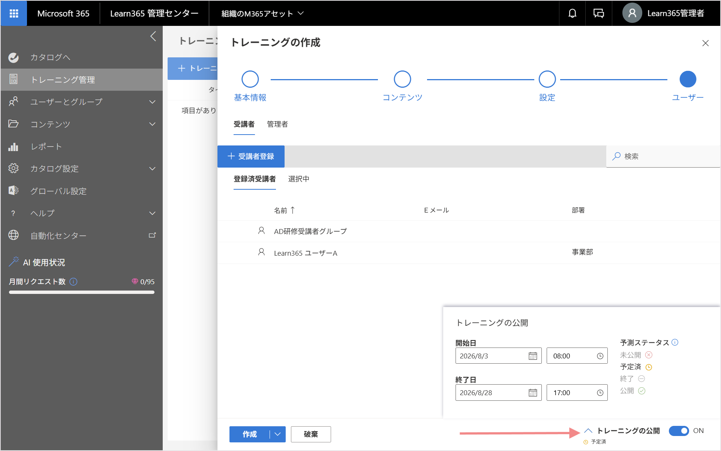The height and width of the screenshot is (451, 721).
Task: Open the feedback chat icon
Action: click(x=598, y=13)
